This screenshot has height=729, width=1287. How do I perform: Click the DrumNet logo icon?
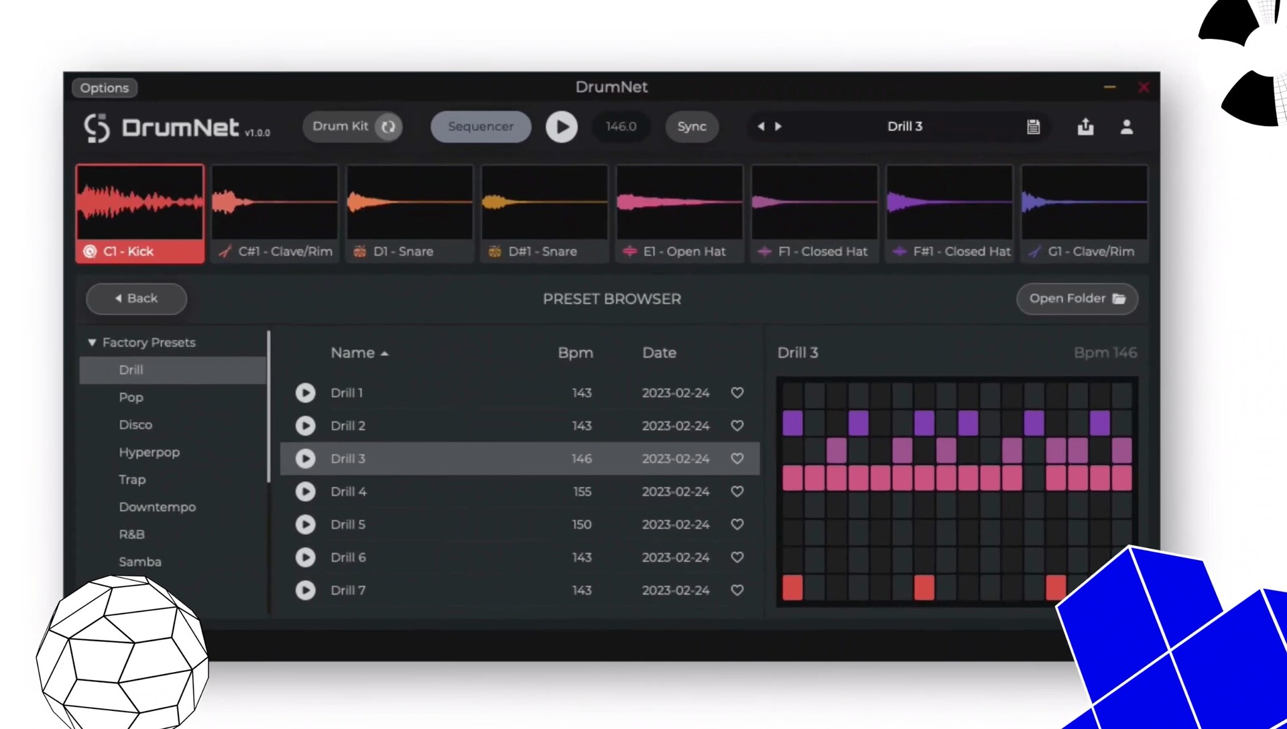coord(97,127)
